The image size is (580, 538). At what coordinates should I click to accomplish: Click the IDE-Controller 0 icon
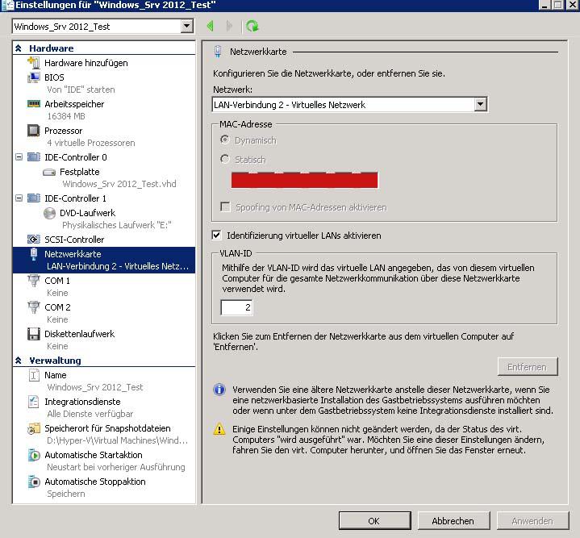click(34, 157)
